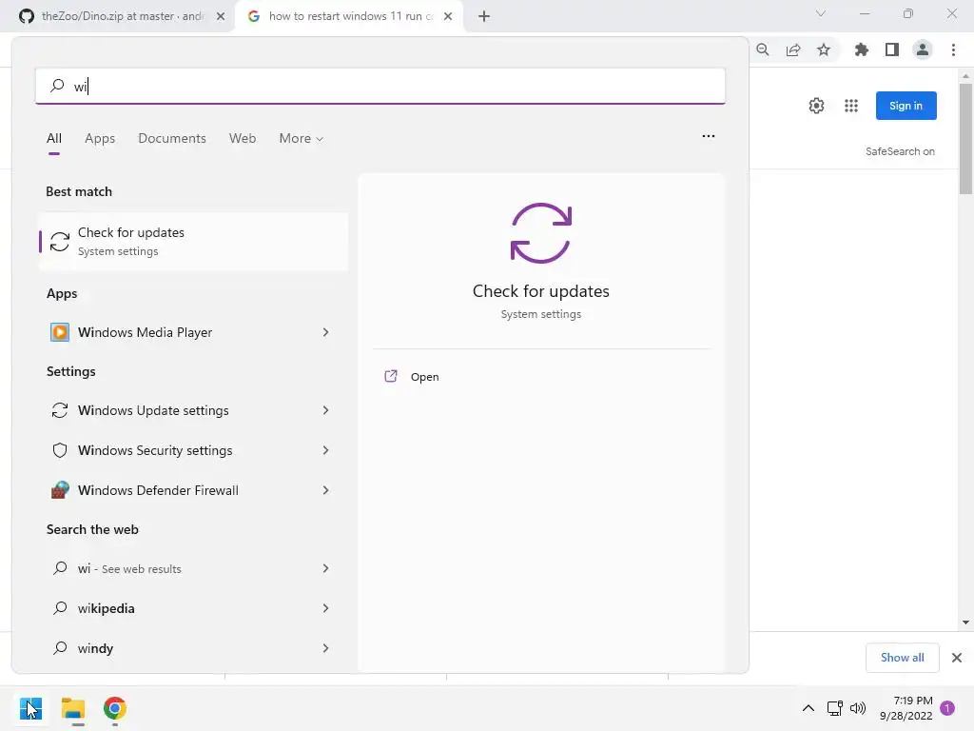The width and height of the screenshot is (974, 731).
Task: Close the Chrome downloads bar
Action: pyautogui.click(x=957, y=658)
